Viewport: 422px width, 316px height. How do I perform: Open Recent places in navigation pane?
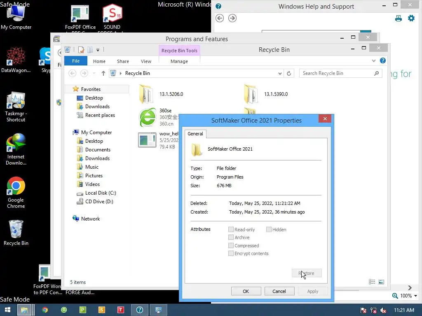click(x=100, y=115)
